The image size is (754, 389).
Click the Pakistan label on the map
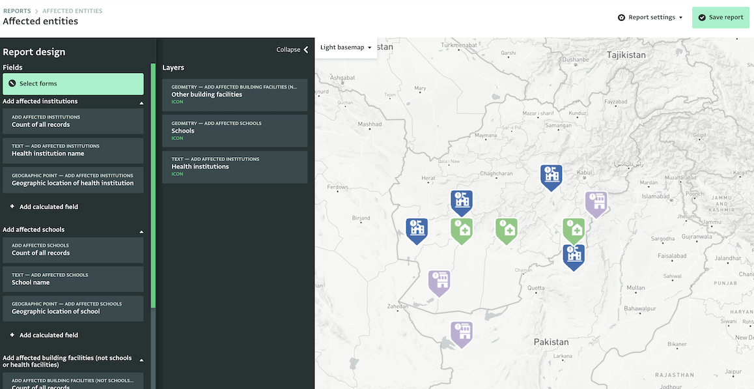coord(551,342)
